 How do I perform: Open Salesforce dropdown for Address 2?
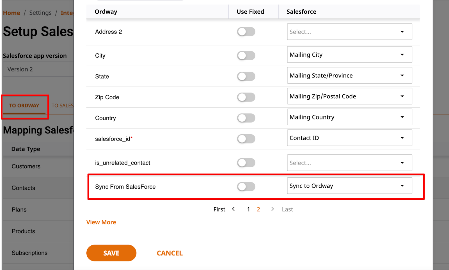[349, 32]
